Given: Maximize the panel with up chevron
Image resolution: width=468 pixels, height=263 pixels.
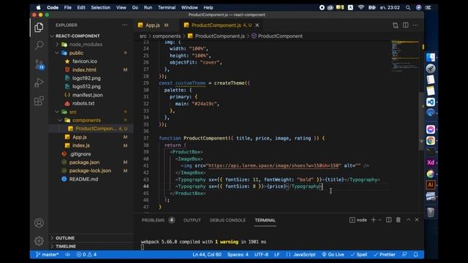Looking at the screenshot, I should point(408,220).
